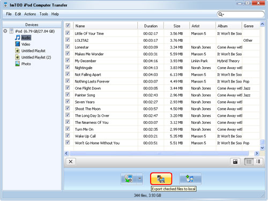
Task: Select the song One Flight Down
Action: pos(88,88)
